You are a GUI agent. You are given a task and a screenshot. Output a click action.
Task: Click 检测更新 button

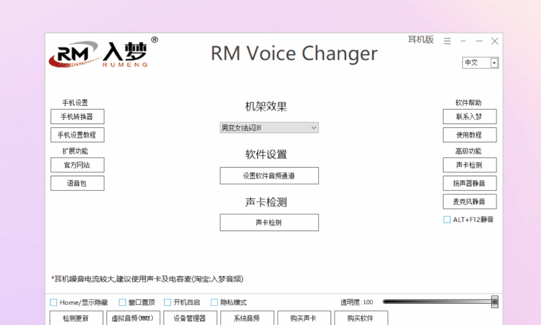tap(76, 318)
